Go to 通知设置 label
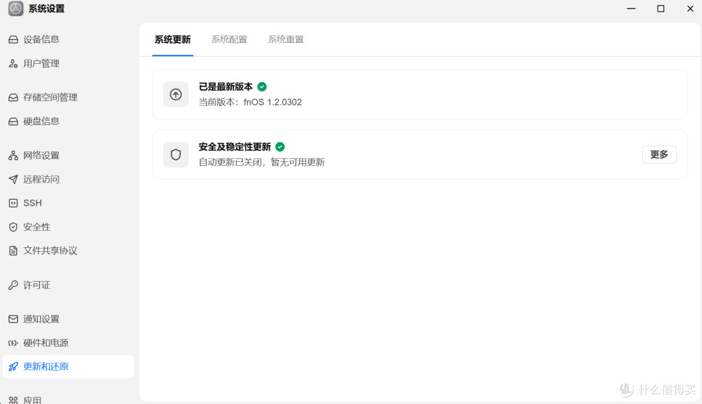 [x=41, y=319]
